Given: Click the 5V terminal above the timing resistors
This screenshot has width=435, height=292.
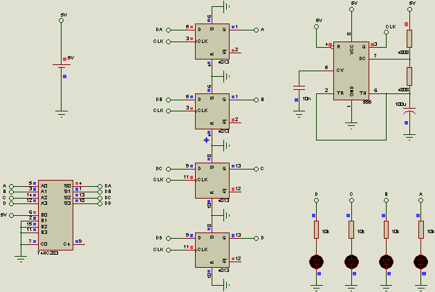Looking at the screenshot, I should coord(409,10).
